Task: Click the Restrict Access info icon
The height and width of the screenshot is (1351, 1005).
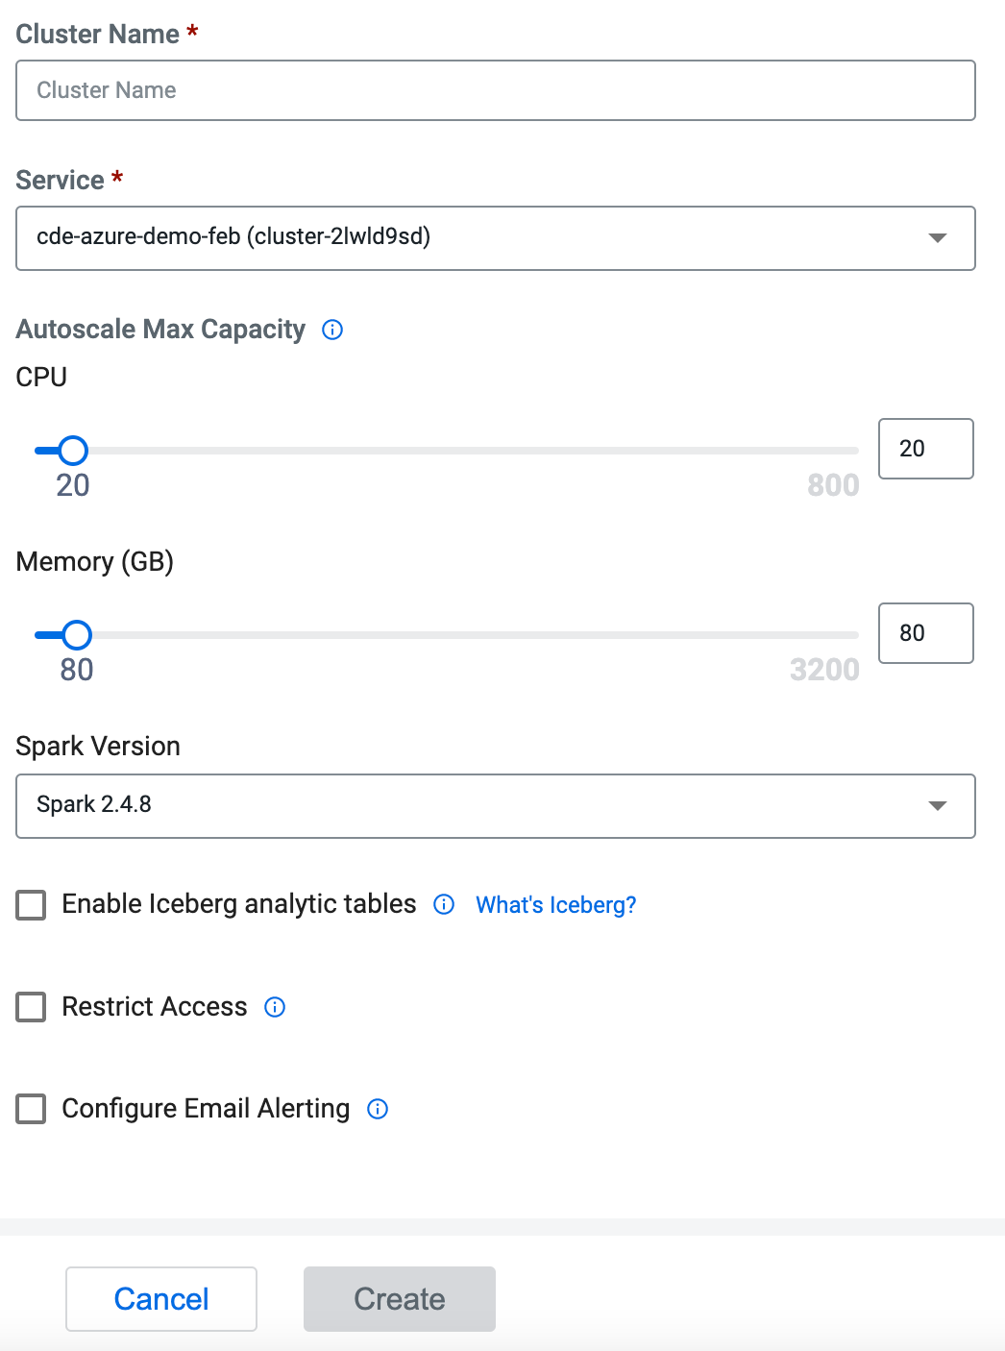Action: pos(275,1007)
